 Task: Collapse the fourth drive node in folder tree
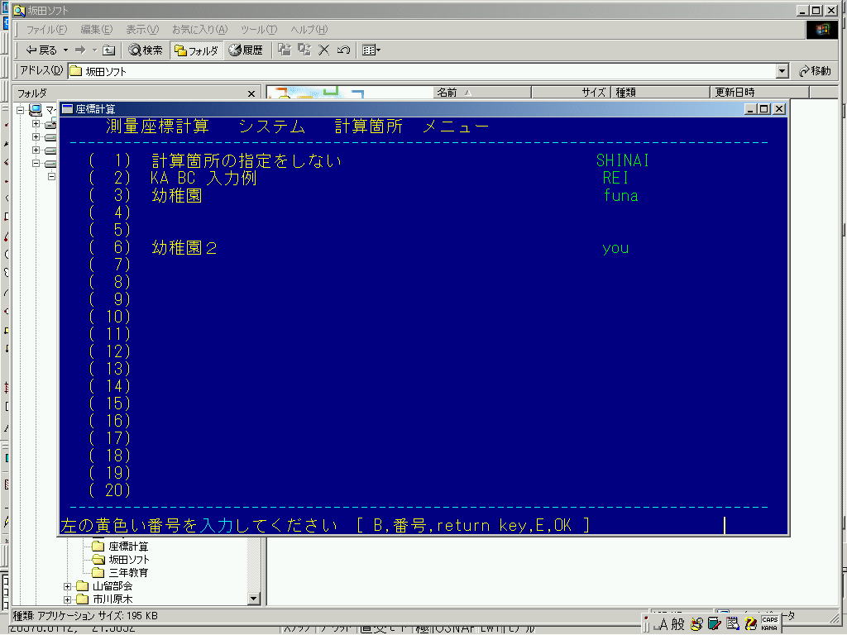(36, 163)
